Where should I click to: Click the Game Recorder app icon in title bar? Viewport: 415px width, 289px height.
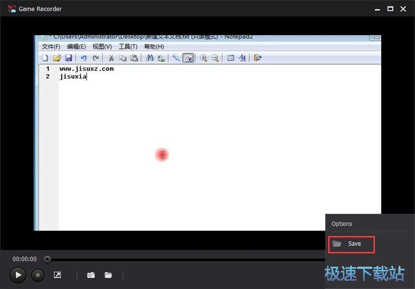point(12,9)
